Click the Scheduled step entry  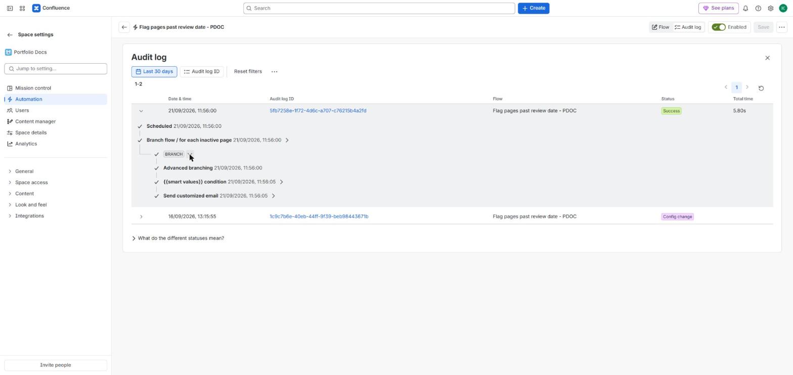click(184, 126)
